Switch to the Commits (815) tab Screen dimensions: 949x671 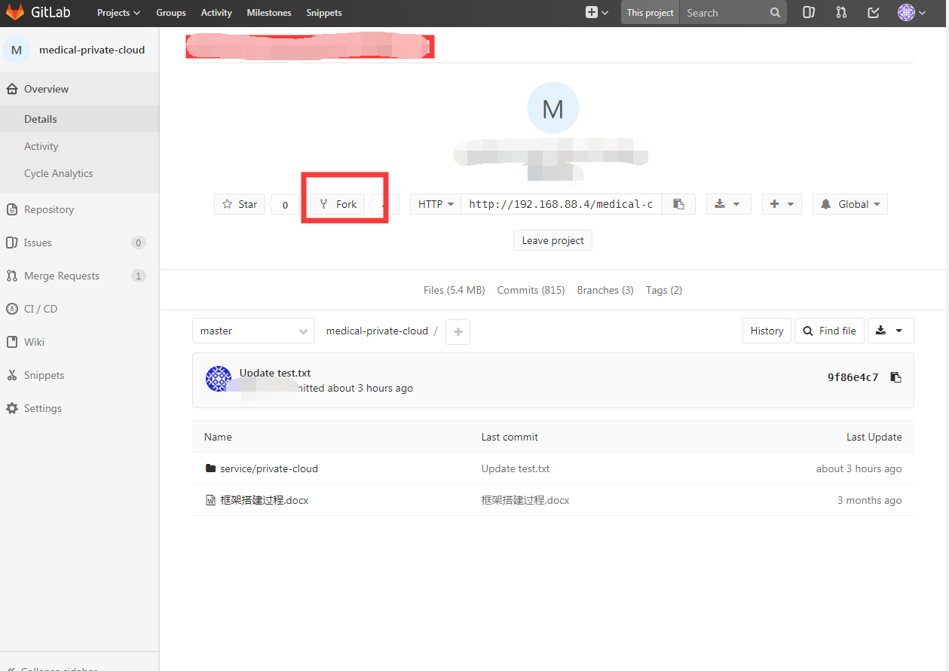pyautogui.click(x=531, y=289)
